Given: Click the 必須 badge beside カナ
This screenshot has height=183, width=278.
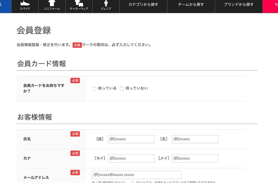Looking at the screenshot, I should [x=75, y=153].
